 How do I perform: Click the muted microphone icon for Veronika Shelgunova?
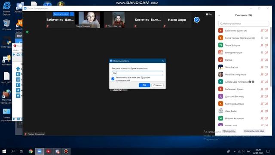[262, 74]
